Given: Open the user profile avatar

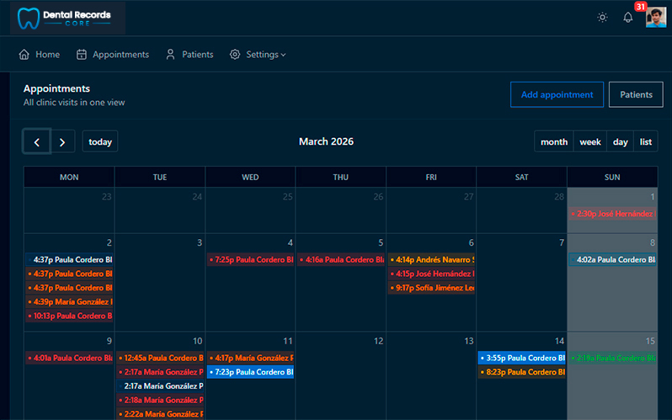Looking at the screenshot, I should click(656, 17).
